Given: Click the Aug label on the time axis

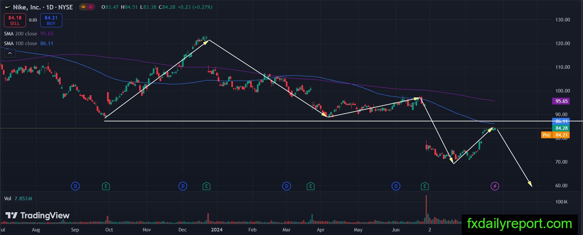Looking at the screenshot, I should (36, 230).
